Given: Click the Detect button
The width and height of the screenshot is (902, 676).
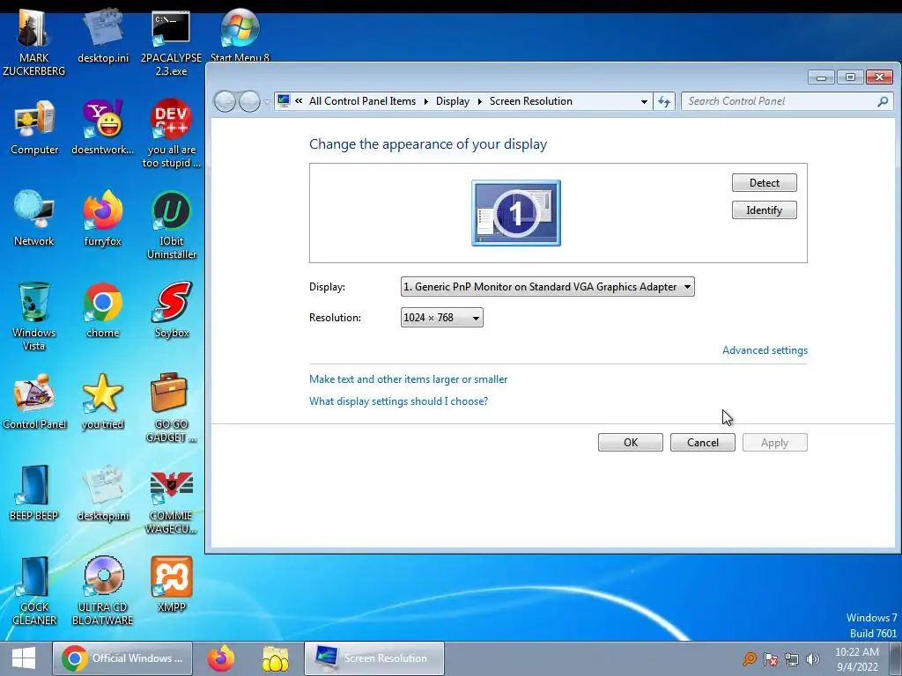Looking at the screenshot, I should pyautogui.click(x=764, y=183).
